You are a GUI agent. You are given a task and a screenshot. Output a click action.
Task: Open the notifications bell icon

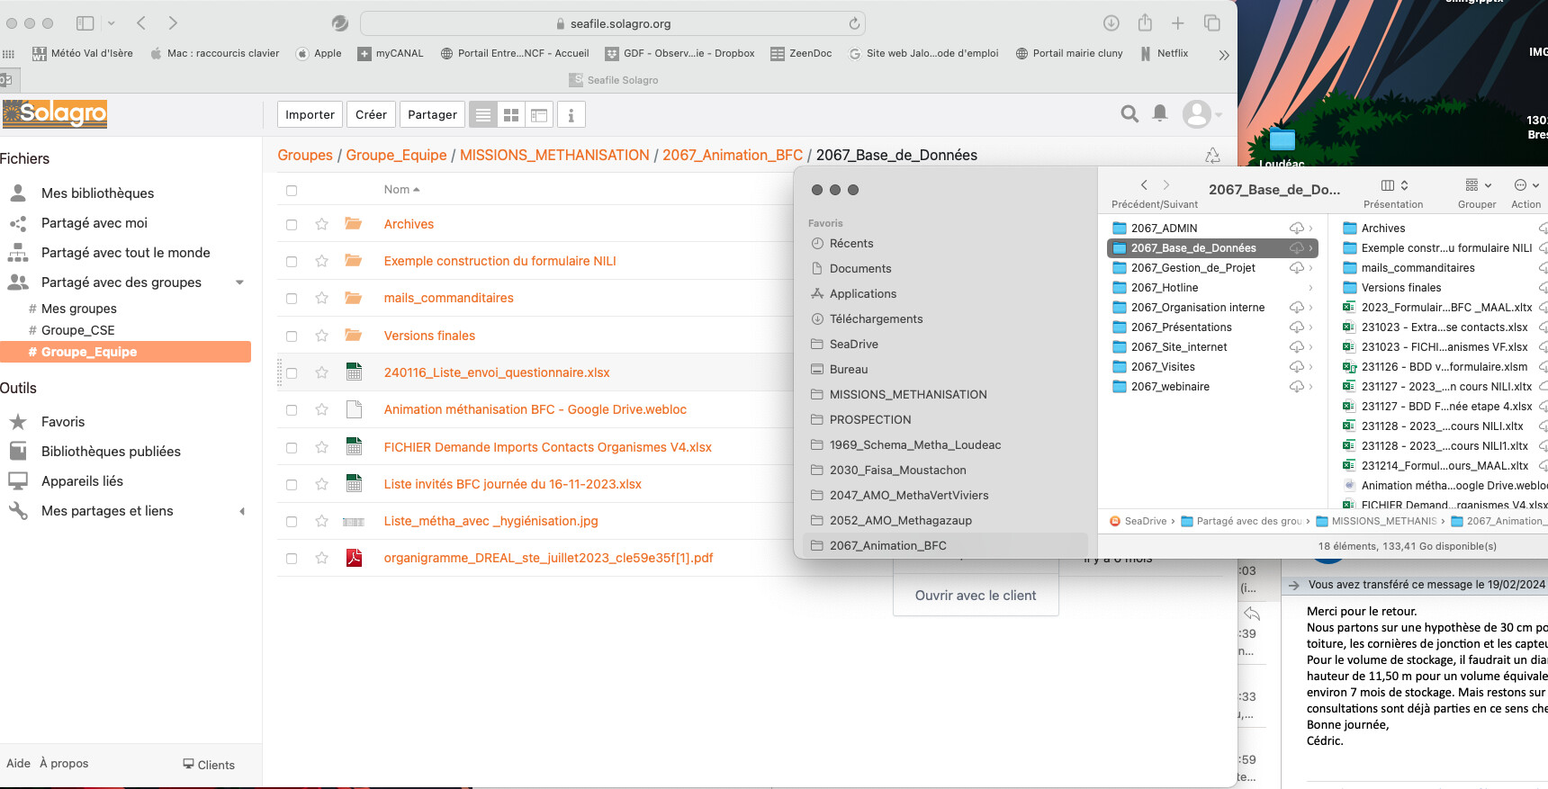(x=1160, y=113)
